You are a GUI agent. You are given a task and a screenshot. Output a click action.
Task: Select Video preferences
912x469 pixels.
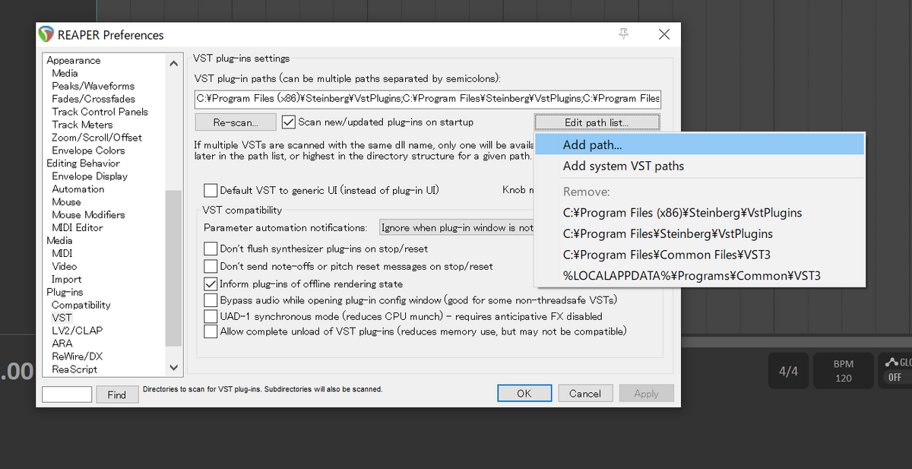(x=64, y=267)
